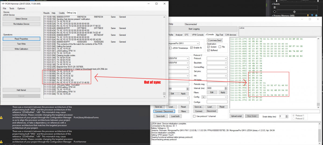Open the Help menu in the logger window
Screen dimensions: 323x145
click(x=171, y=24)
